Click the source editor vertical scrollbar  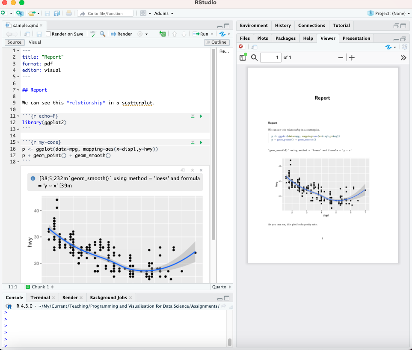point(213,144)
